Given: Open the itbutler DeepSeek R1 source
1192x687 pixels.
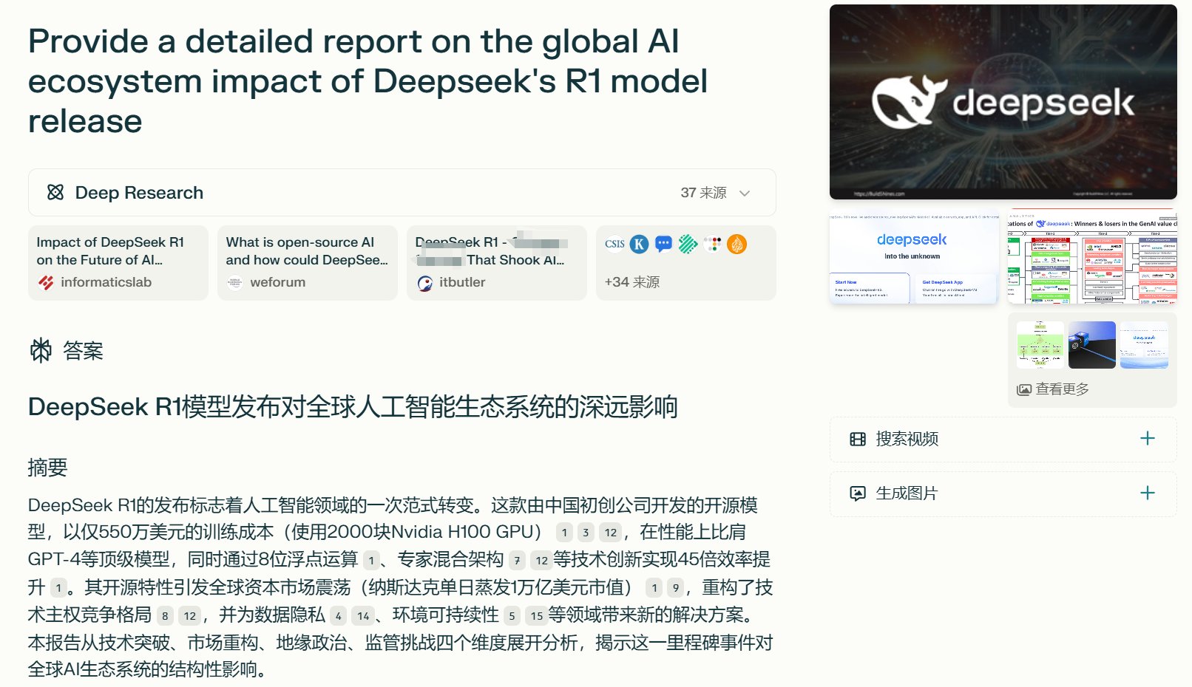Looking at the screenshot, I should (496, 263).
